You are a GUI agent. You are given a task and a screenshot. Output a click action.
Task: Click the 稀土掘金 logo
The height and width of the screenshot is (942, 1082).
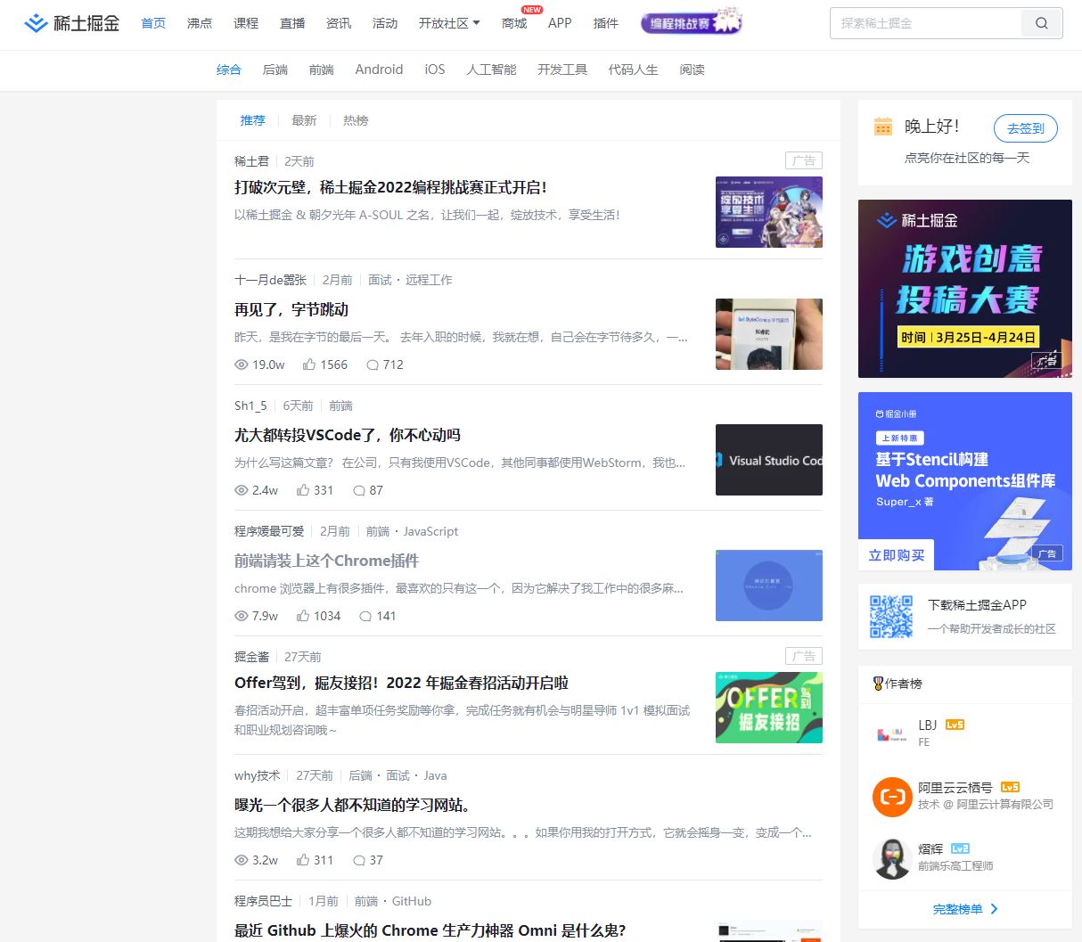click(71, 23)
